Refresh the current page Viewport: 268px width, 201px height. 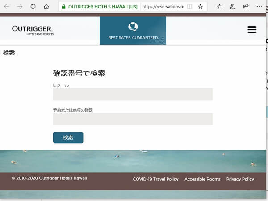[x=33, y=7]
